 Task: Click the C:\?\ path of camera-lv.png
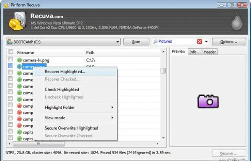(x=91, y=60)
